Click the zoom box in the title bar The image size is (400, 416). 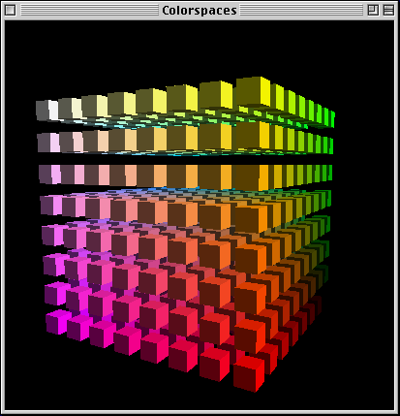pyautogui.click(x=373, y=10)
